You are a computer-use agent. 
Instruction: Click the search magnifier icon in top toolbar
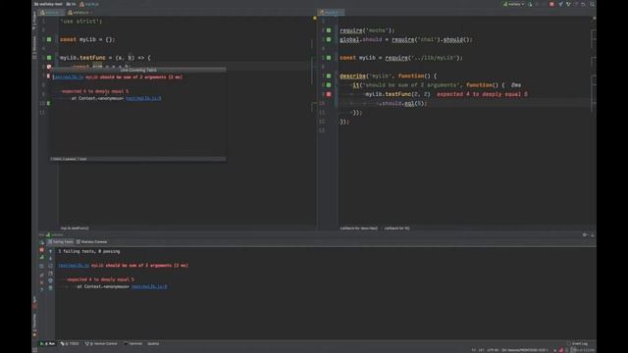coord(592,4)
